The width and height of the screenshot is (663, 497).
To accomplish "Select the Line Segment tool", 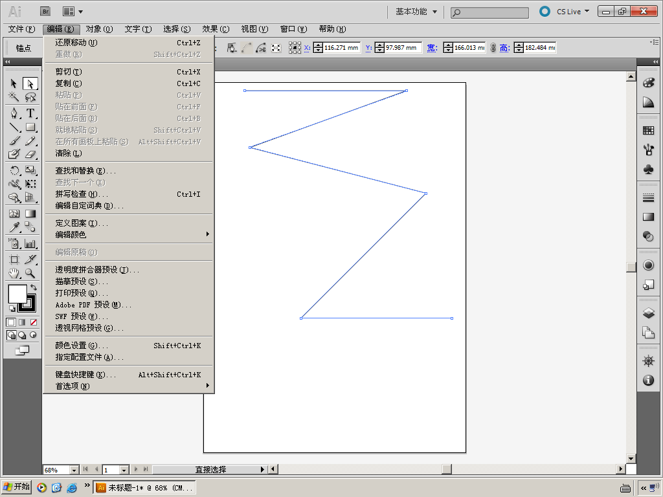I will pyautogui.click(x=14, y=127).
